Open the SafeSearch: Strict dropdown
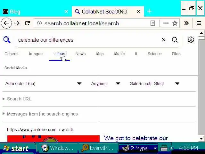 [x=155, y=83]
